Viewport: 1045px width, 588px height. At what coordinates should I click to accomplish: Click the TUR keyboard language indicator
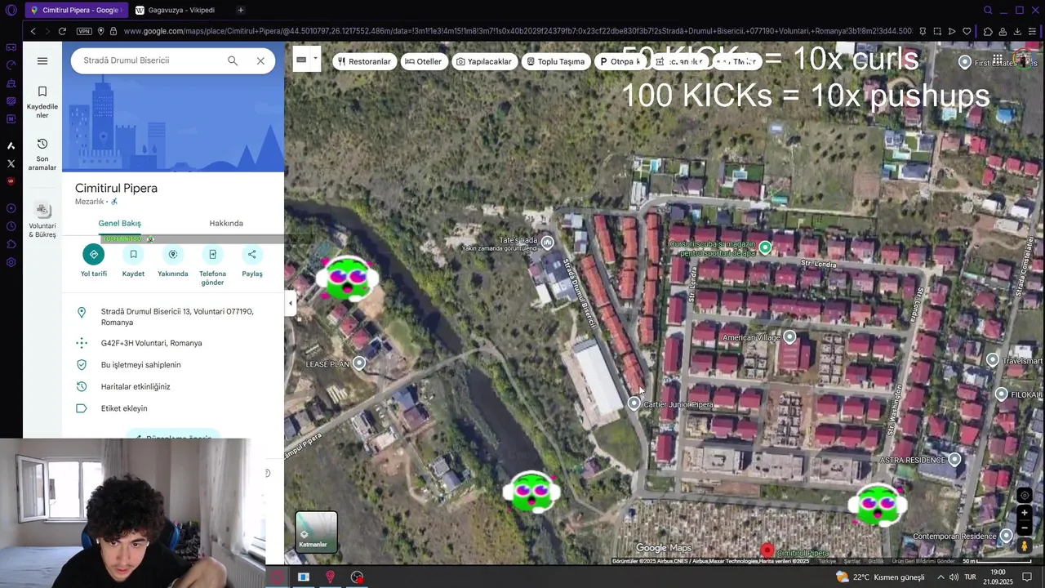tap(970, 577)
